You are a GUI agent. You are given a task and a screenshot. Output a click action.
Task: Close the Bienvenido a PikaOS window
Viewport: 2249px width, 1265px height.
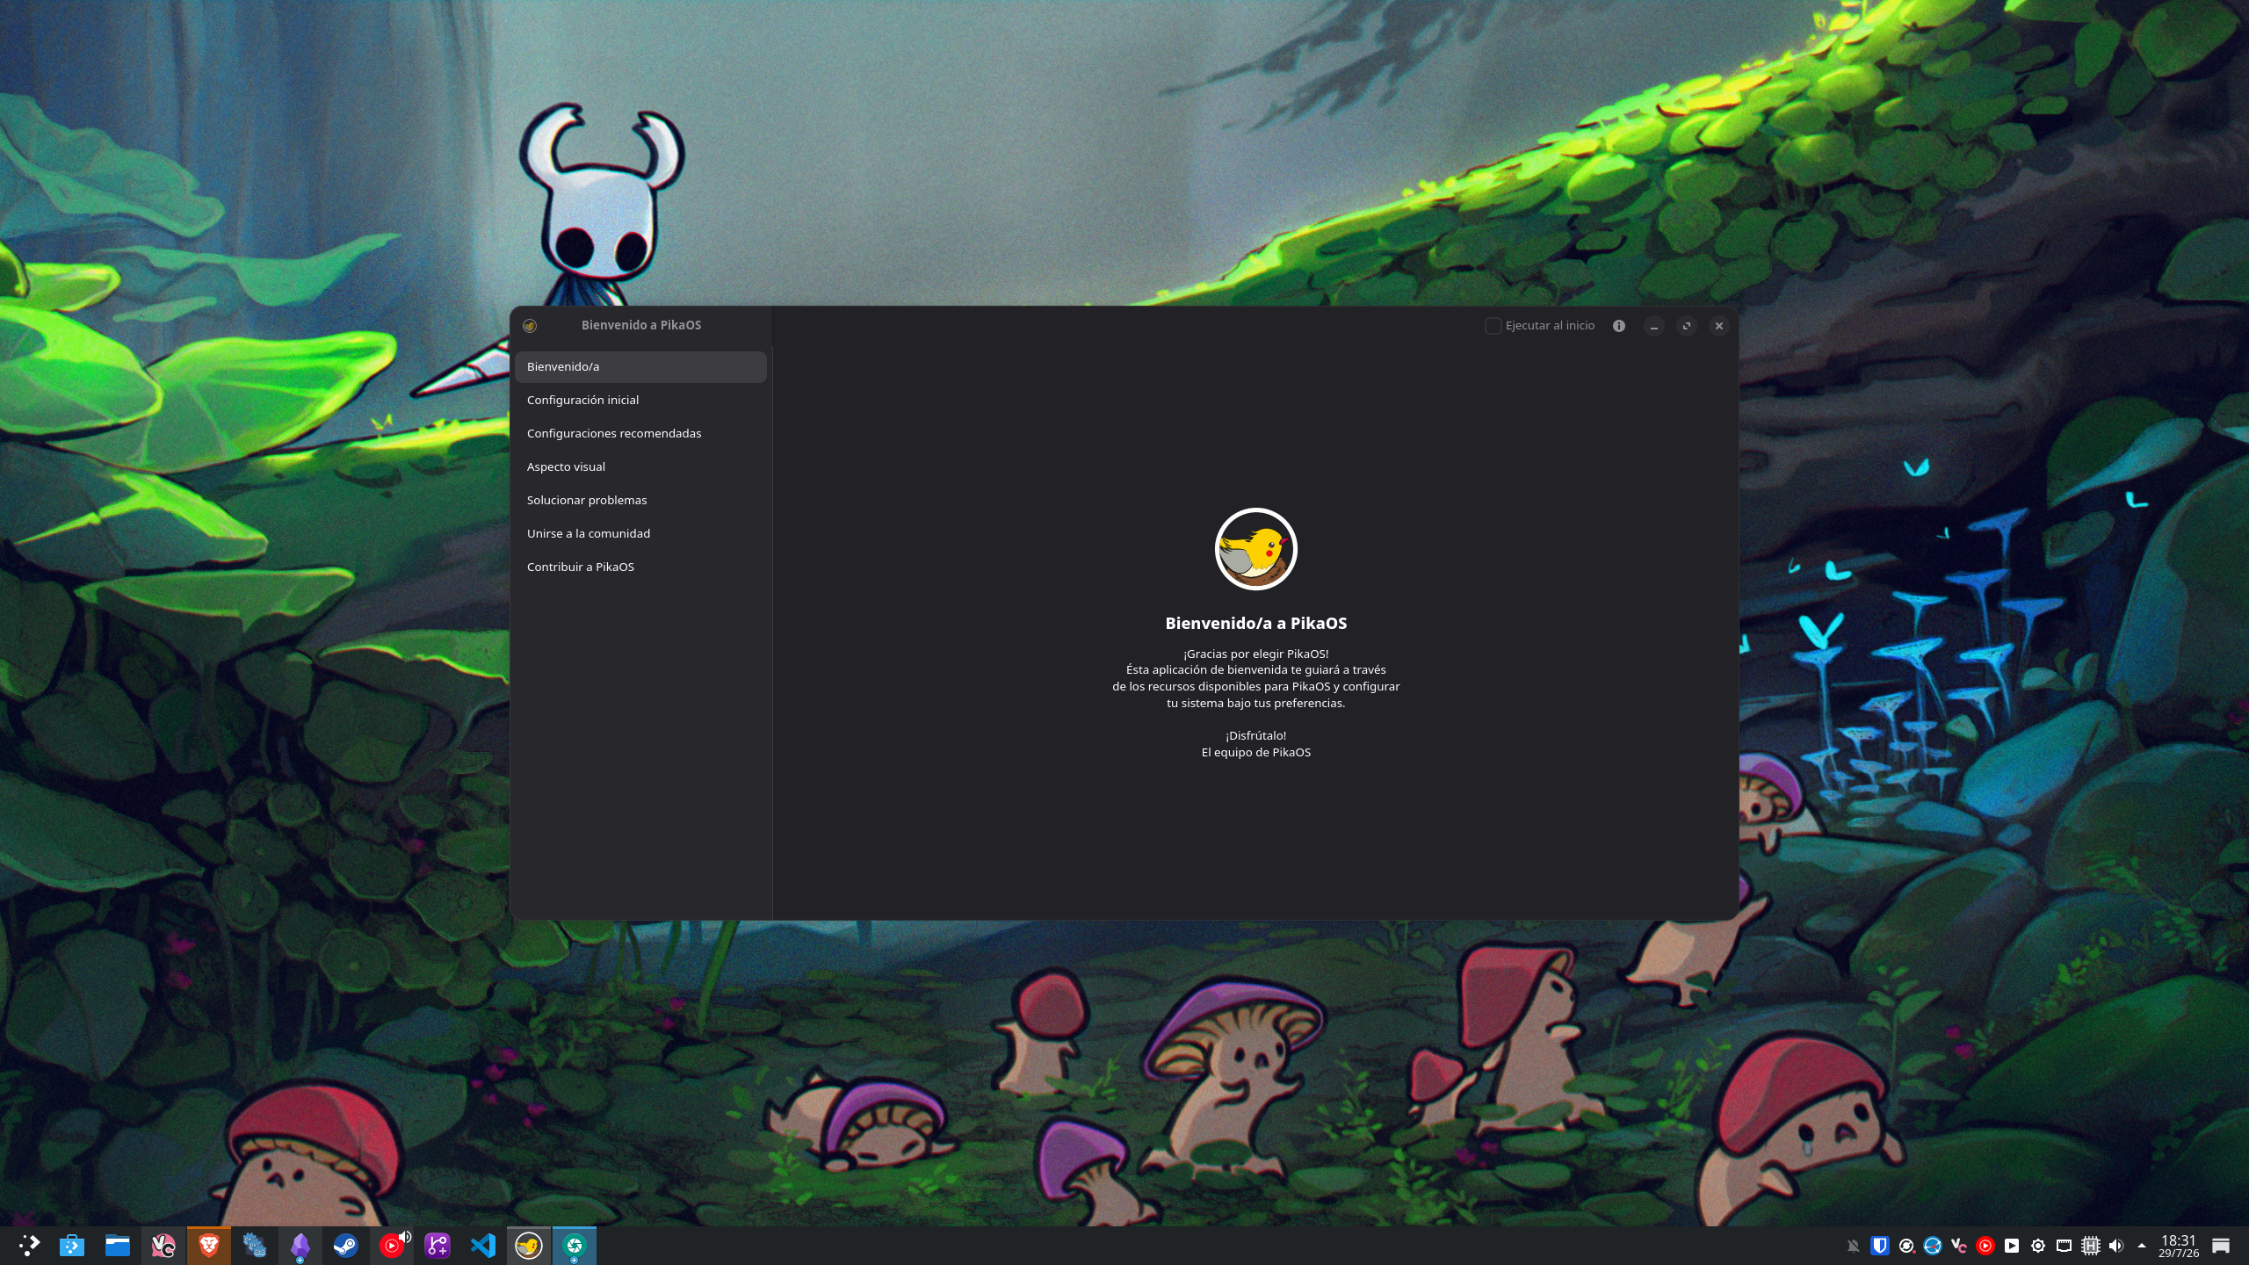tap(1719, 326)
